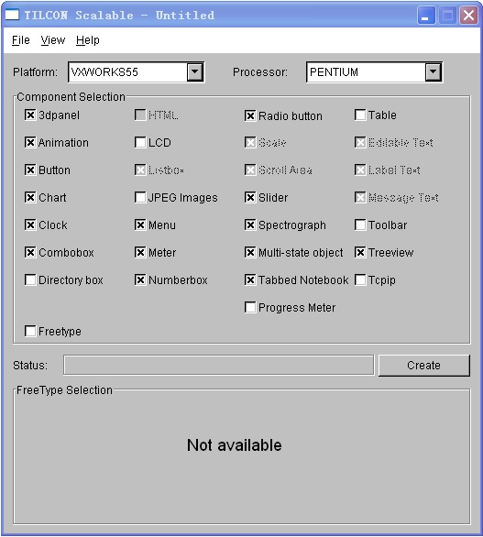This screenshot has width=483, height=537.
Task: Uncheck the Animation checkbox
Action: point(30,142)
